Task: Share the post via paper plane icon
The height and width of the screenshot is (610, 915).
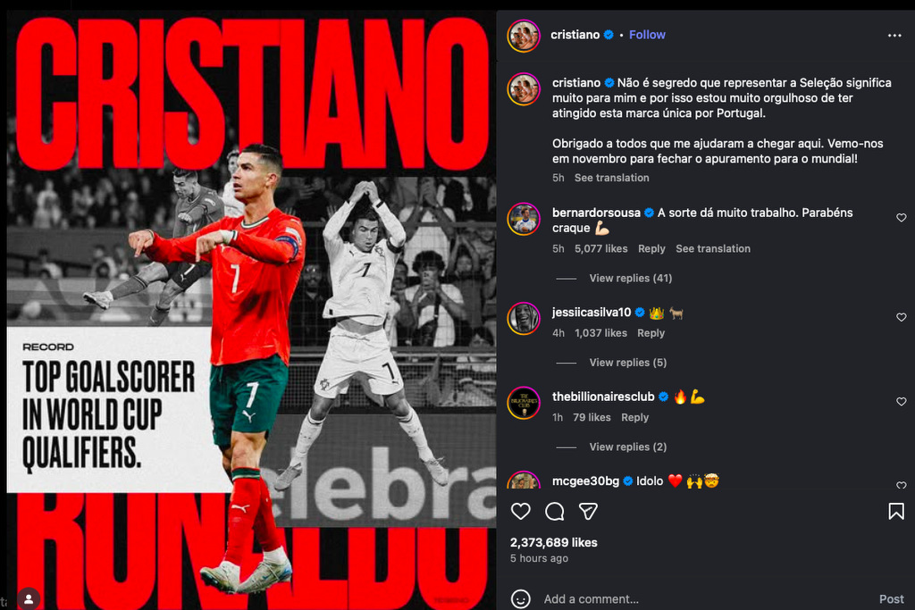Action: tap(588, 512)
